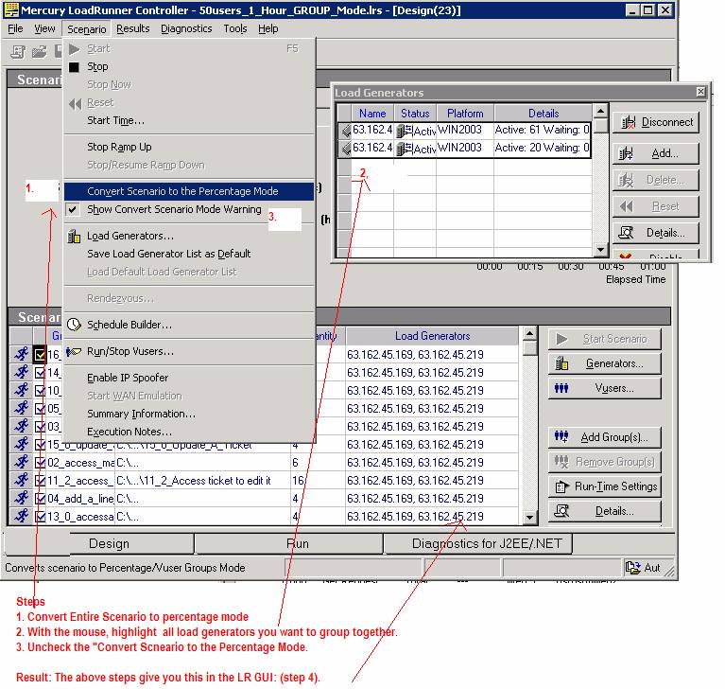Toggle the 10_ group checkbox

click(x=41, y=390)
